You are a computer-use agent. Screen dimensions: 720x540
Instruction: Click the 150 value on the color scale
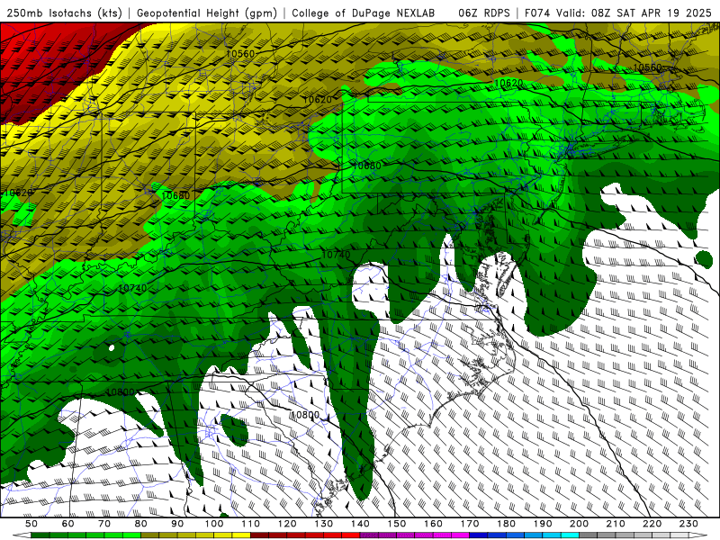397,524
